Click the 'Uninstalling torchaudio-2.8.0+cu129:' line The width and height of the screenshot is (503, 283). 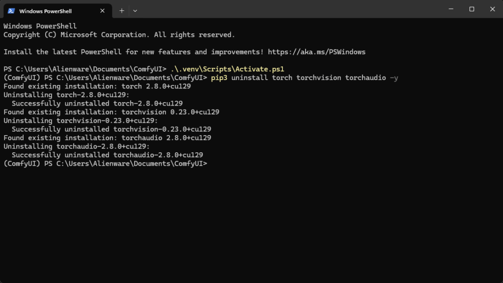[76, 146]
